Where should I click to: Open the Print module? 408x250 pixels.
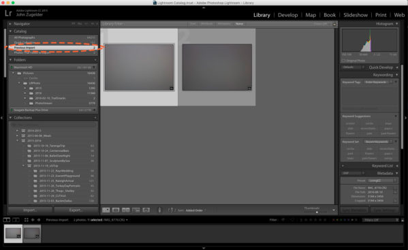381,15
